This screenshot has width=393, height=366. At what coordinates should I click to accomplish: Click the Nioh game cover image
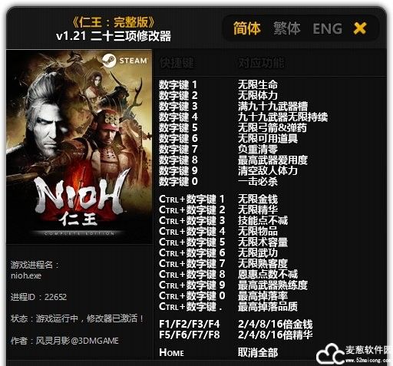(79, 147)
